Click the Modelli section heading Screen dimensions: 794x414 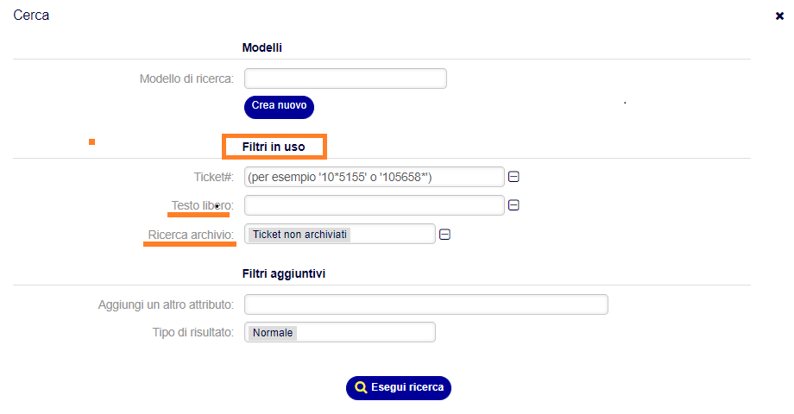click(x=262, y=47)
